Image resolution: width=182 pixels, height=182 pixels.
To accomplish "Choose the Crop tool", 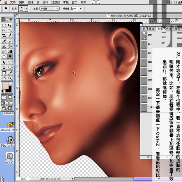I will pyautogui.click(x=4, y=35).
